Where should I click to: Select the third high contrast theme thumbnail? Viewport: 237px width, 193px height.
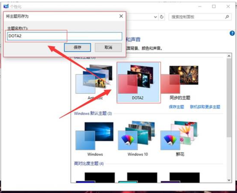(x=180, y=177)
